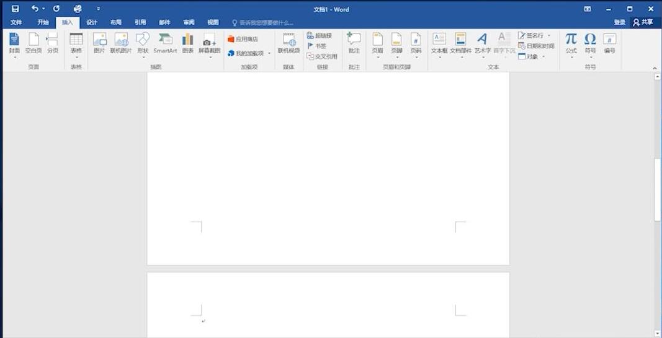The image size is (662, 338).
Task: Insert a cover page (封面)
Action: pyautogui.click(x=14, y=45)
